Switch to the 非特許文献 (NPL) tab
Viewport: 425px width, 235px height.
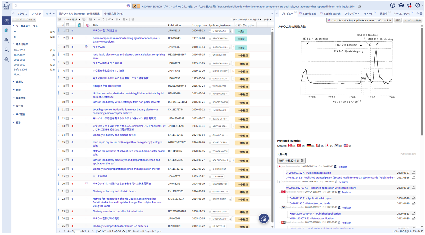point(113,14)
